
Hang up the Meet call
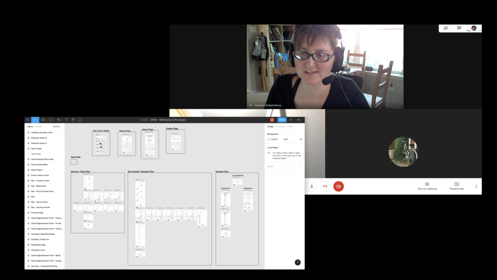[325, 187]
